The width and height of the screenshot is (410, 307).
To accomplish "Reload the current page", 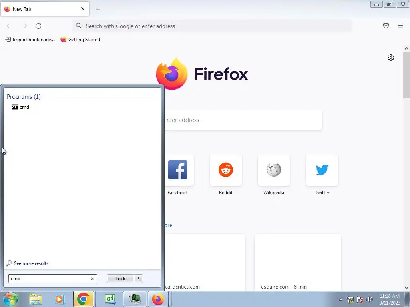I will pyautogui.click(x=38, y=26).
